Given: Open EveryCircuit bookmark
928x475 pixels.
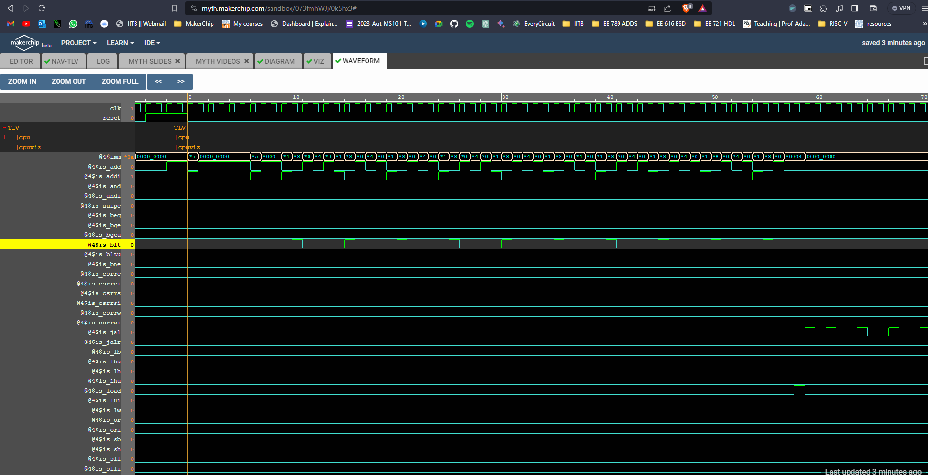Looking at the screenshot, I should pos(534,23).
